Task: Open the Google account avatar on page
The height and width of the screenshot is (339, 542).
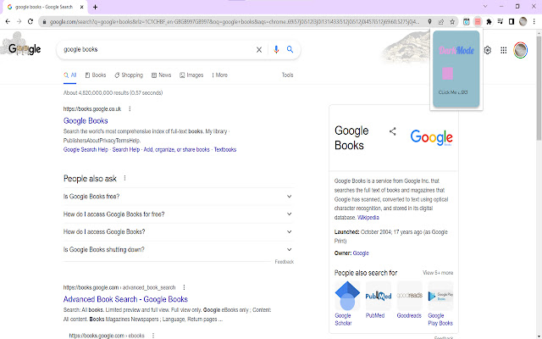Action: [520, 50]
